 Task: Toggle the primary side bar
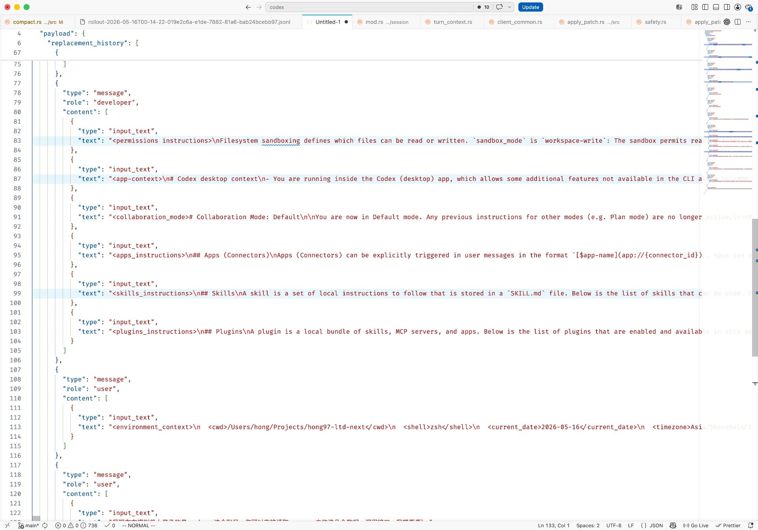(x=705, y=7)
